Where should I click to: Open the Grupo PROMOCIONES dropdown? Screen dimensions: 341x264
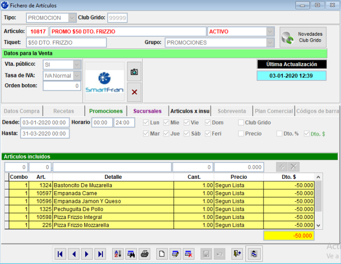(x=270, y=43)
